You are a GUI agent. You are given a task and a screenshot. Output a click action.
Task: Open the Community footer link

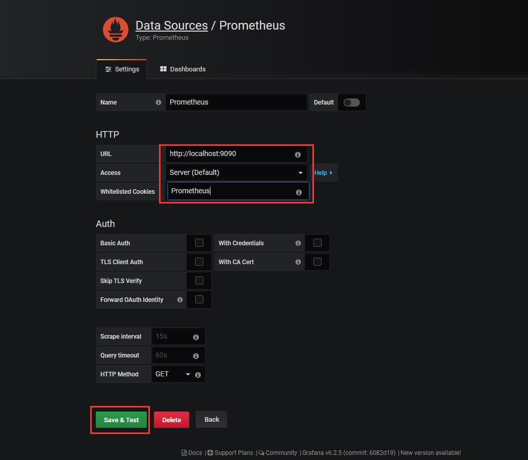(278, 452)
